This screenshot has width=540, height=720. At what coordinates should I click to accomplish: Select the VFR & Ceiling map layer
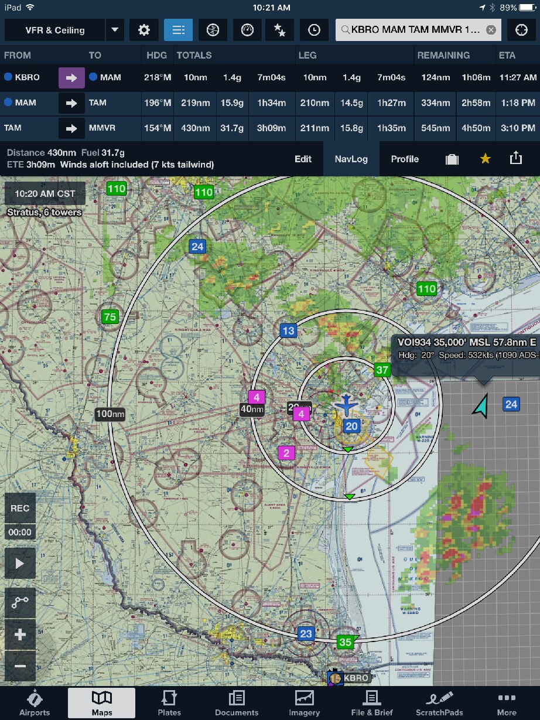55,30
